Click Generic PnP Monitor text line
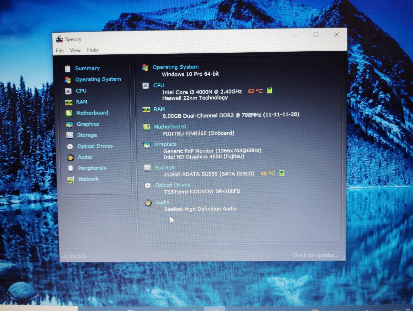Viewport: 413px width, 311px height. tap(212, 151)
